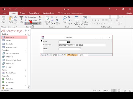Screen dimensions: 133x99
Task: Sort records with the Ascending button
Action: 30,17
